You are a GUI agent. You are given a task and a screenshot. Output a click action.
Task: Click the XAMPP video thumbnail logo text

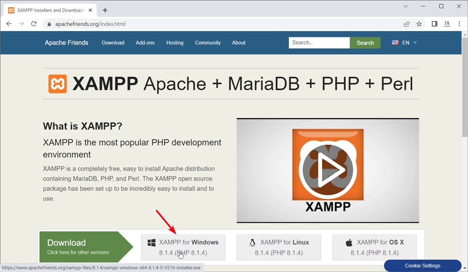pos(328,206)
